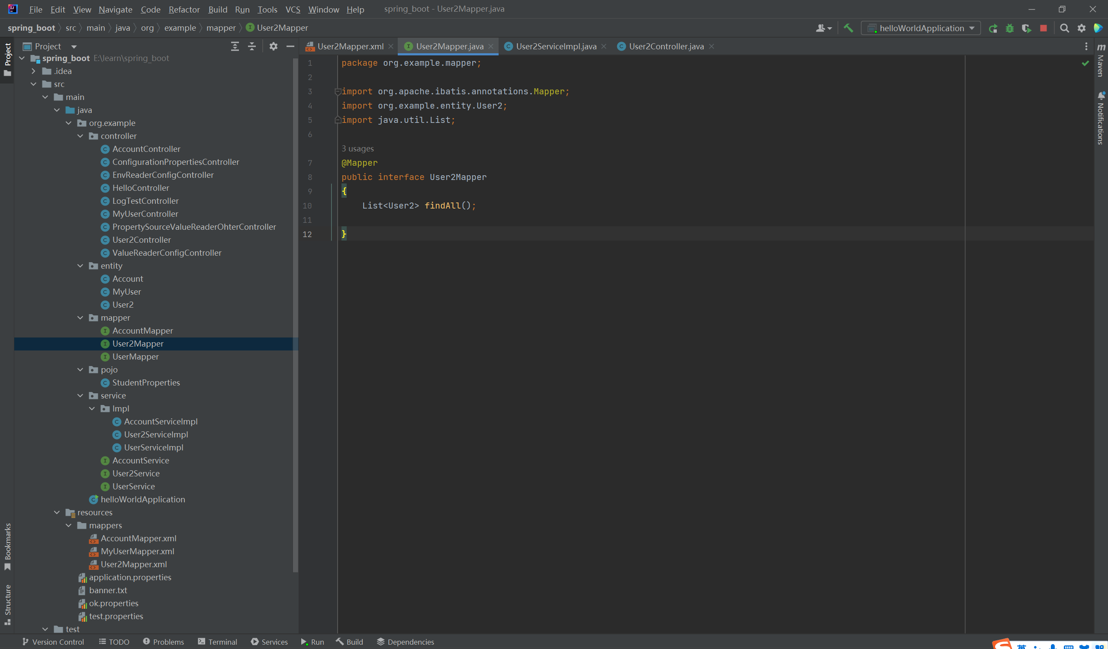Image resolution: width=1108 pixels, height=649 pixels.
Task: Open the Terminal tool window
Action: pos(218,642)
